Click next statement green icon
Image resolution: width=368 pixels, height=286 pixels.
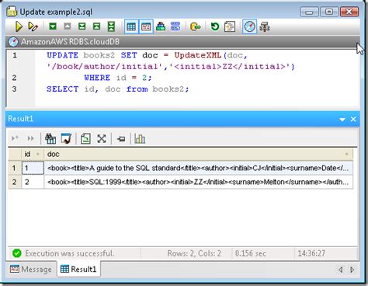click(x=82, y=26)
